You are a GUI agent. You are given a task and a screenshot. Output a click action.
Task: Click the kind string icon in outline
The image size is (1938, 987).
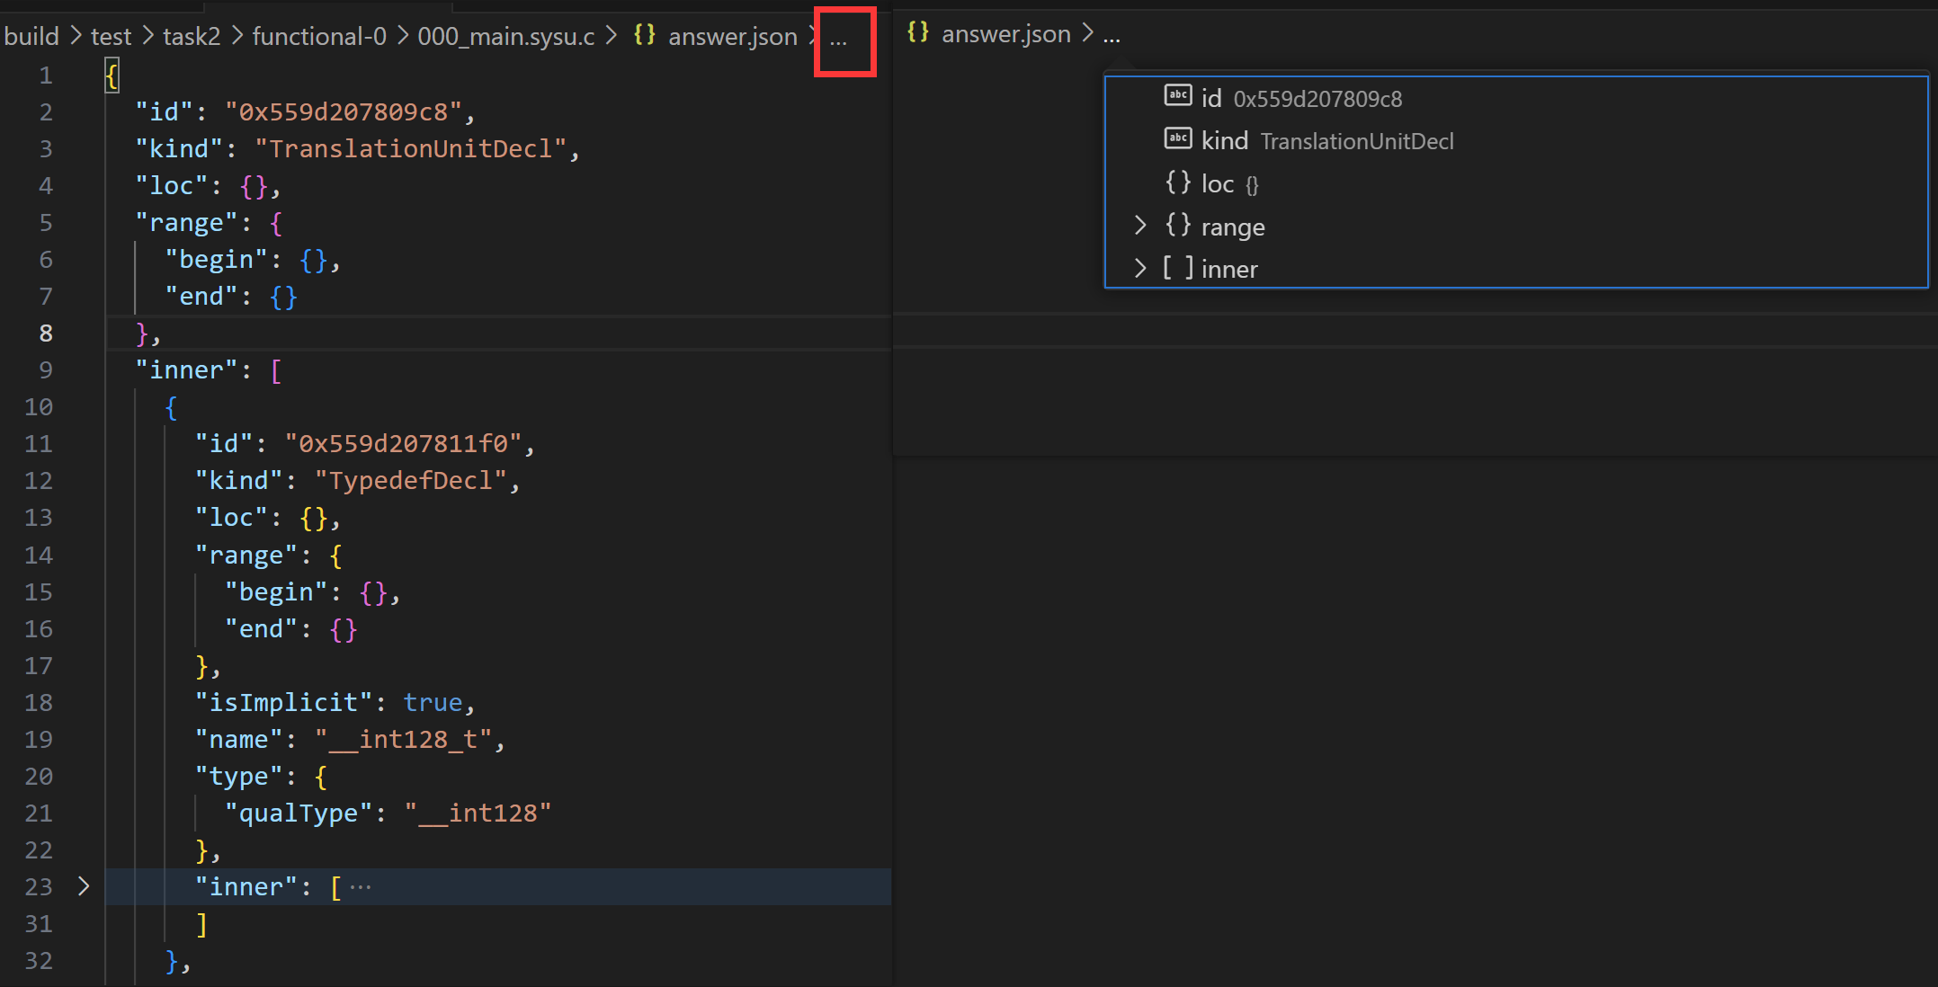1177,138
